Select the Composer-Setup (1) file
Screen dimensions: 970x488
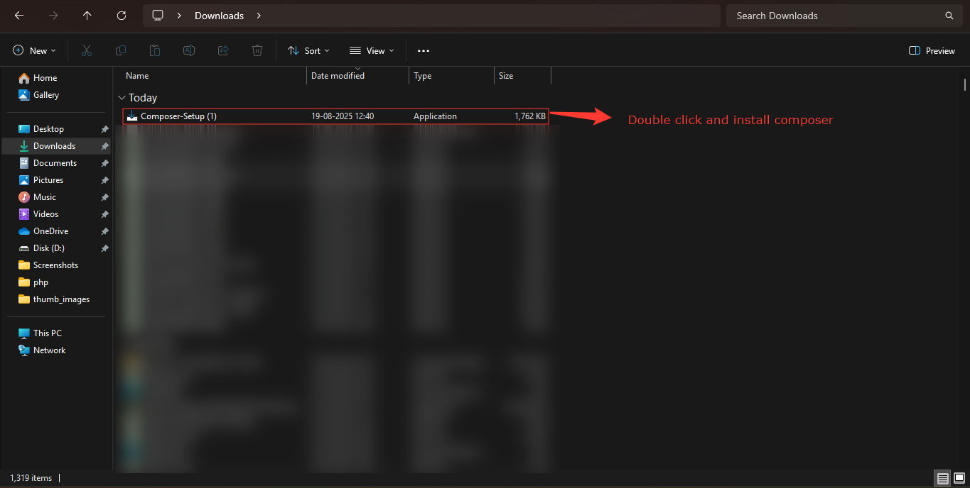(336, 116)
